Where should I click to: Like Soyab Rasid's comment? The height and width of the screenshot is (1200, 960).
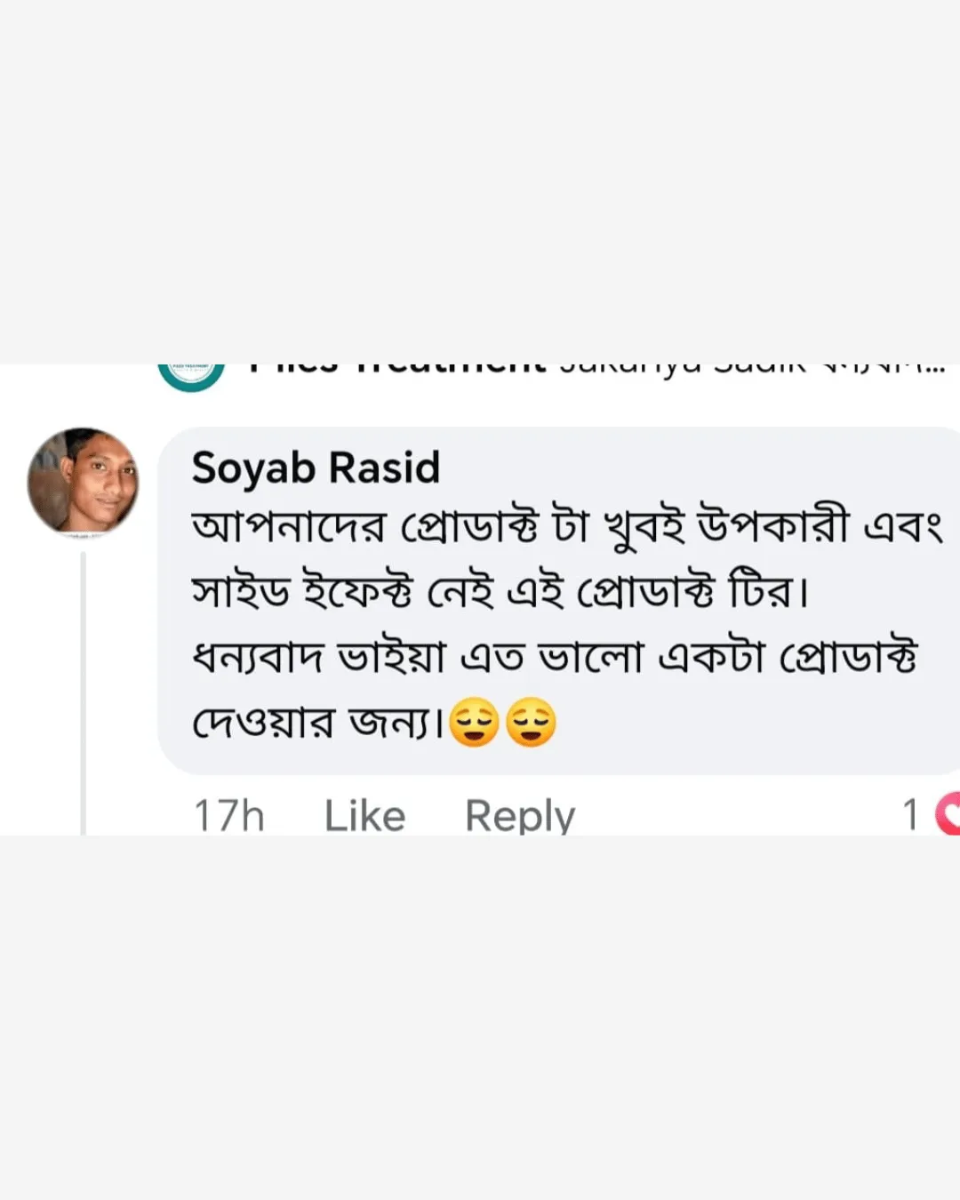[364, 815]
